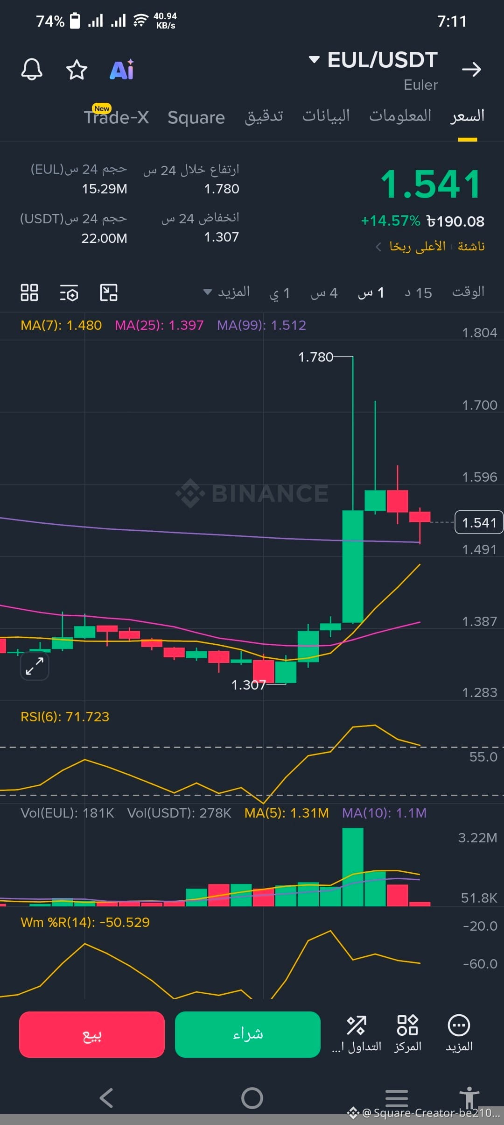Tap the MA(25): 1.397 indicator label
504x1125 pixels.
pos(159,325)
